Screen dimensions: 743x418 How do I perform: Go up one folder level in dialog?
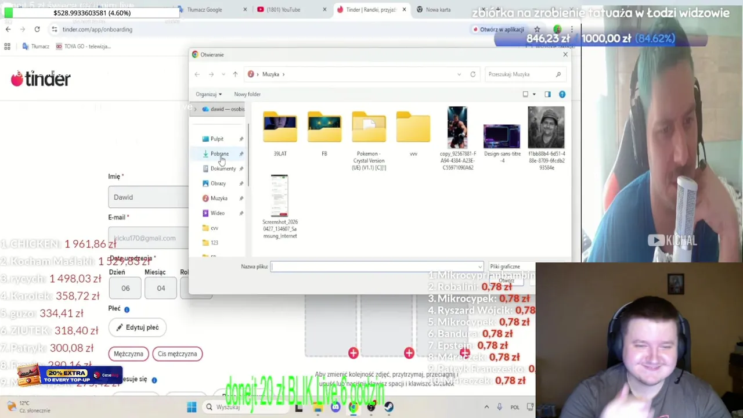pyautogui.click(x=235, y=74)
